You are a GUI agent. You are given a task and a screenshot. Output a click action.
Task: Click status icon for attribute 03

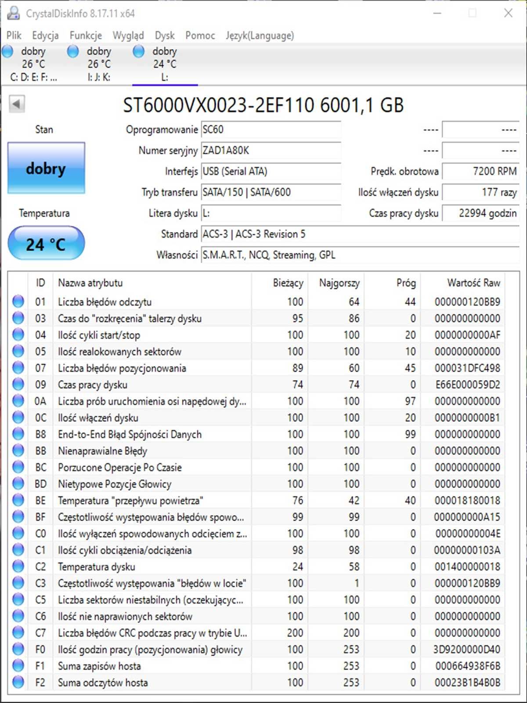18,318
